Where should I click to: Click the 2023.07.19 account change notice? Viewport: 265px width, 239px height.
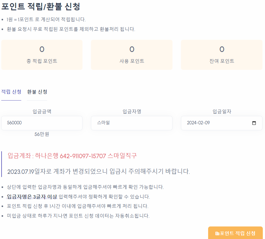98,171
